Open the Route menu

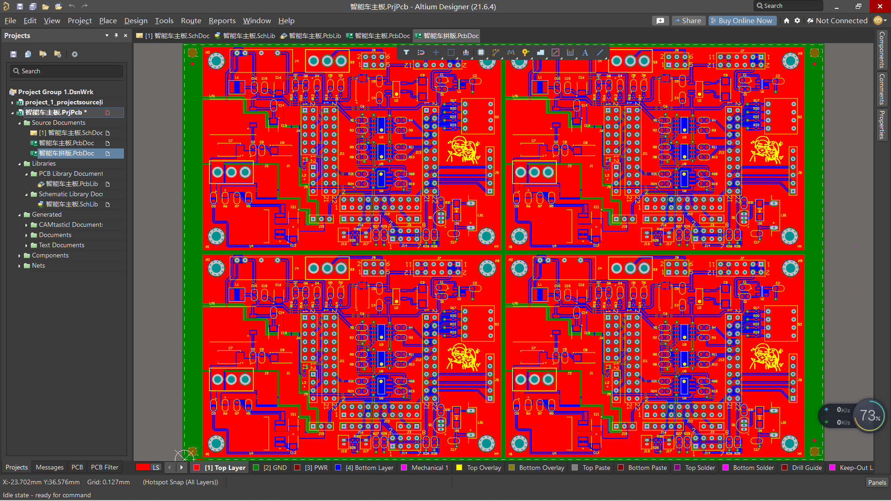click(x=191, y=21)
